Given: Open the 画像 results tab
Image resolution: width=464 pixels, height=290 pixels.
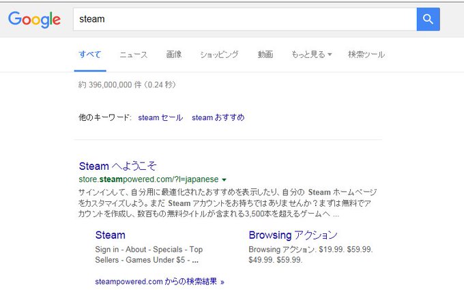Looking at the screenshot, I should (174, 55).
